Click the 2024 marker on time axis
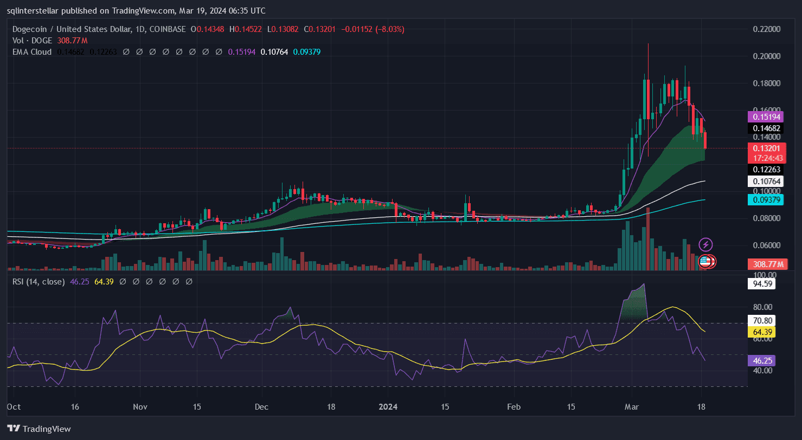Screen dimensions: 802x440 pyautogui.click(x=388, y=406)
